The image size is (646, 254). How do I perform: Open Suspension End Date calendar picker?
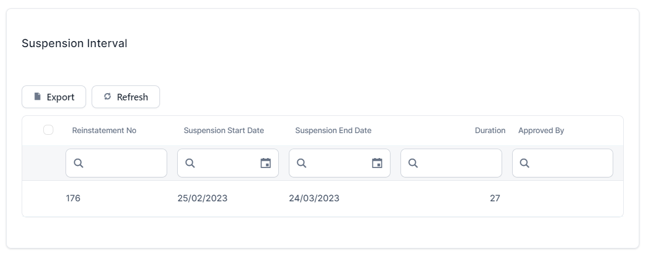(x=377, y=163)
